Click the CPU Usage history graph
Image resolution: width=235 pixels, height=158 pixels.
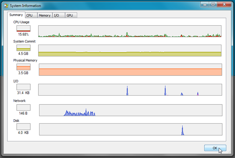coord(130,31)
